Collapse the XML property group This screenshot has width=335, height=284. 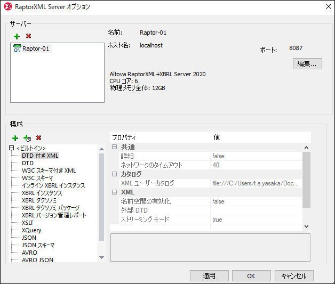pos(114,192)
